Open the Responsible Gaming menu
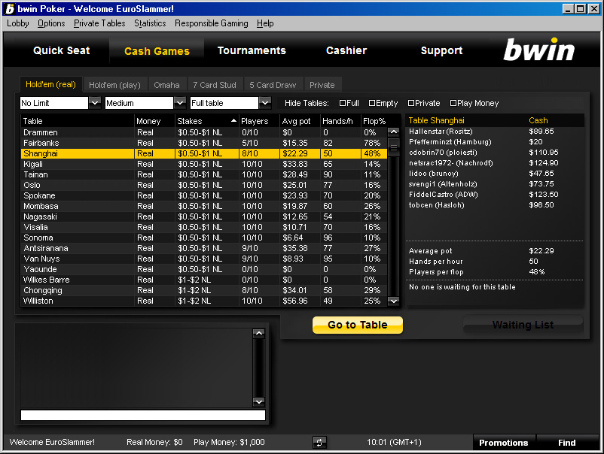Image resolution: width=604 pixels, height=454 pixels. (x=212, y=23)
